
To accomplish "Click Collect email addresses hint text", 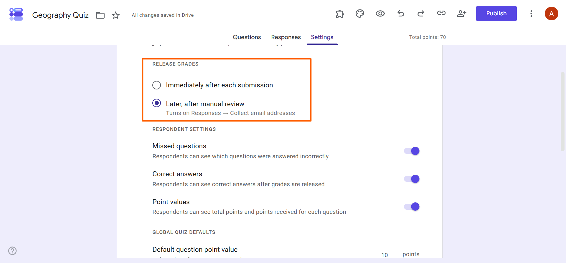I will tap(262, 113).
